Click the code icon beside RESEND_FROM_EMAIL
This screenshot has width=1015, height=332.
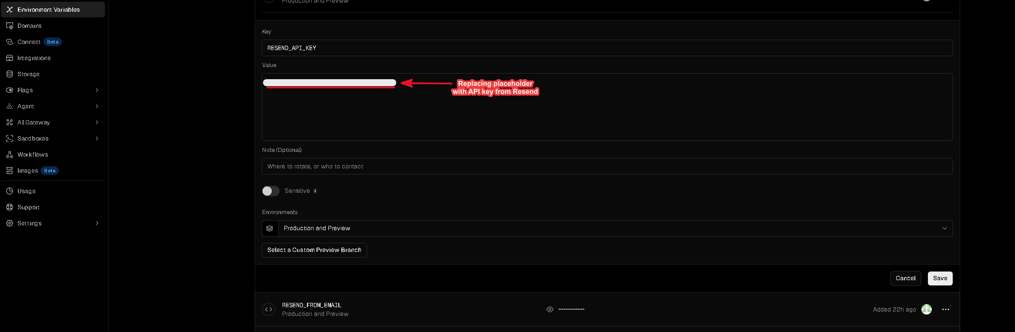coord(269,309)
